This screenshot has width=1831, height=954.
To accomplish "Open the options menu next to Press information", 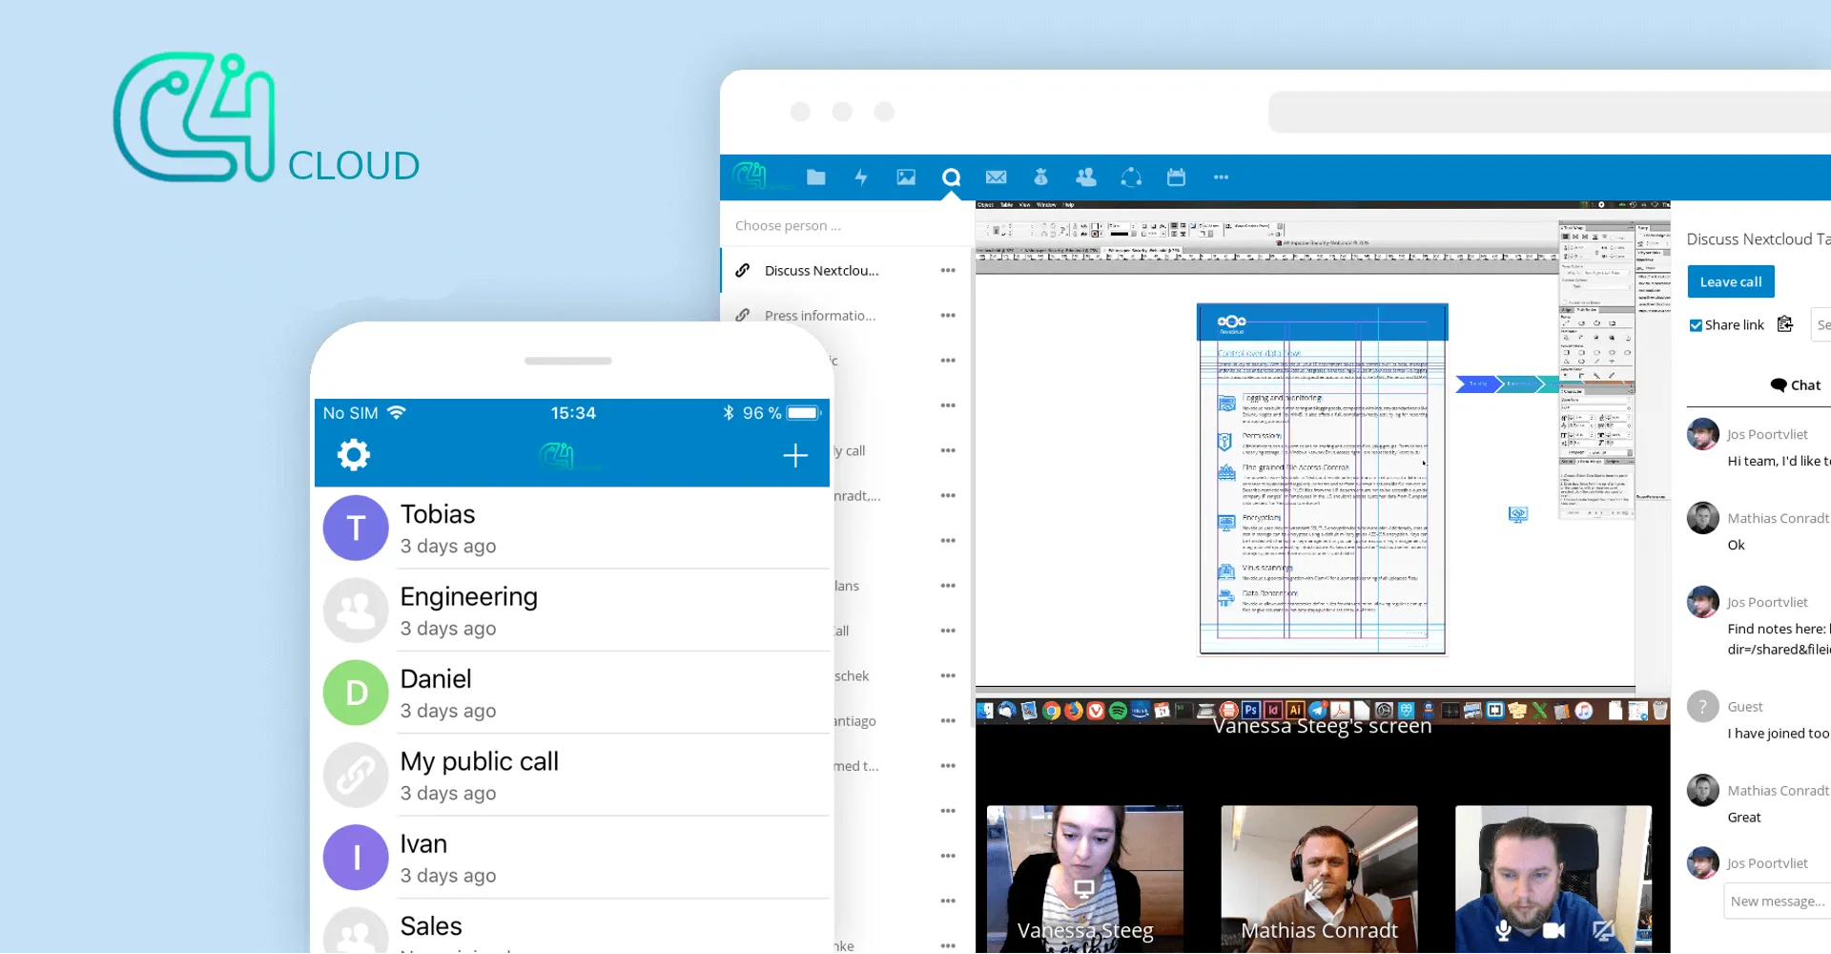I will 949,315.
